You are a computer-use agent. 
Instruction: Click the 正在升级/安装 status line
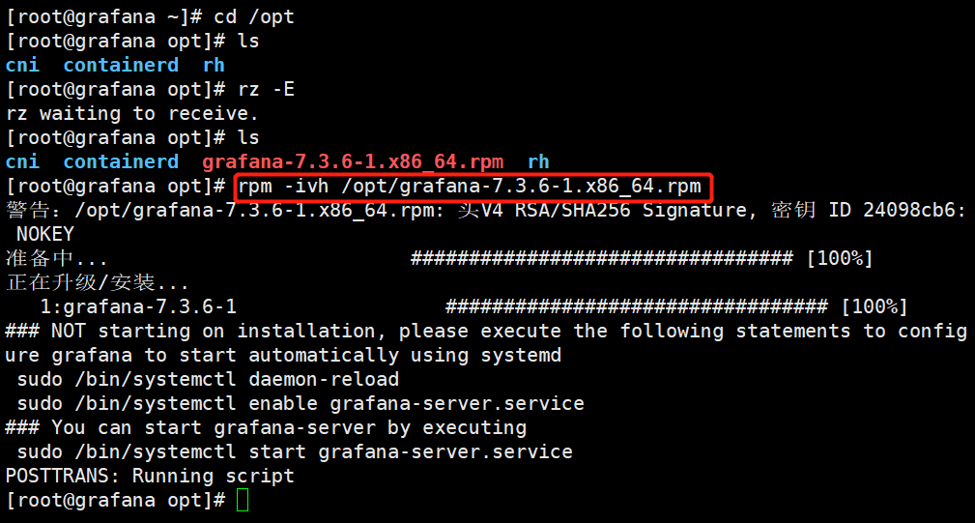97,282
